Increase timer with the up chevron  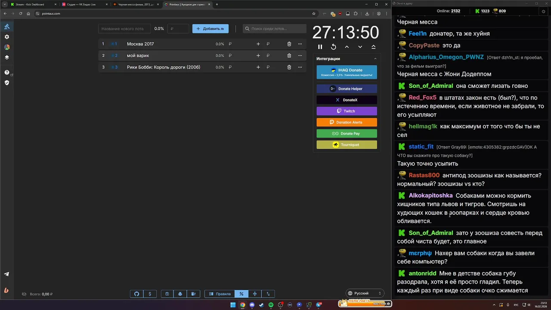click(347, 46)
